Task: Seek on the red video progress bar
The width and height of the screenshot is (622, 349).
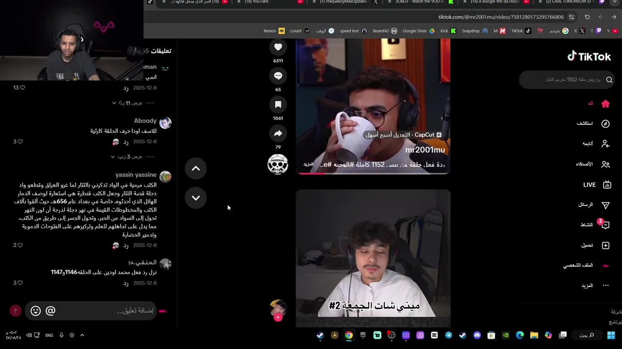Action: coord(373,174)
